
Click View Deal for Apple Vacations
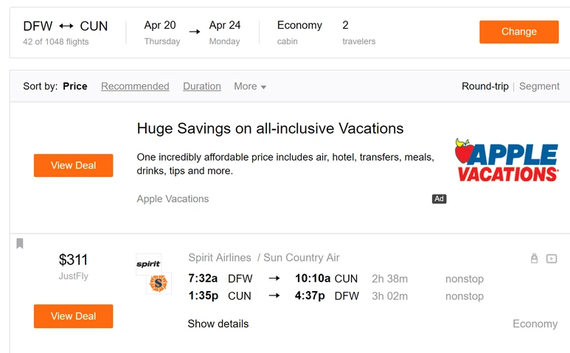pos(73,166)
